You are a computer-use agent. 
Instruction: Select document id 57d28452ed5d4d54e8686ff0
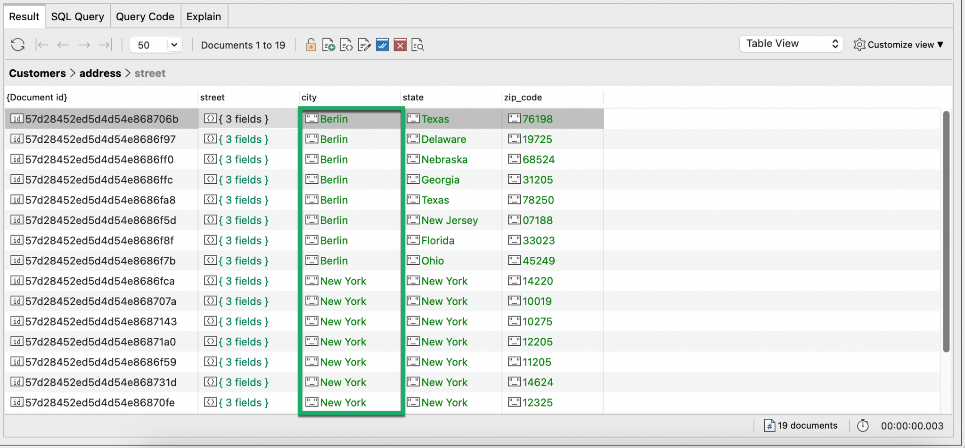(x=99, y=159)
